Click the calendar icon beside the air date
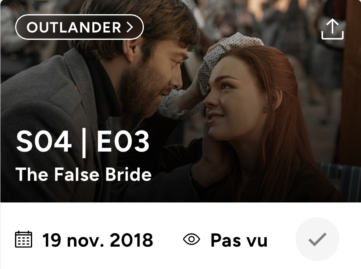Viewport: 361px width, 269px height. [24, 239]
